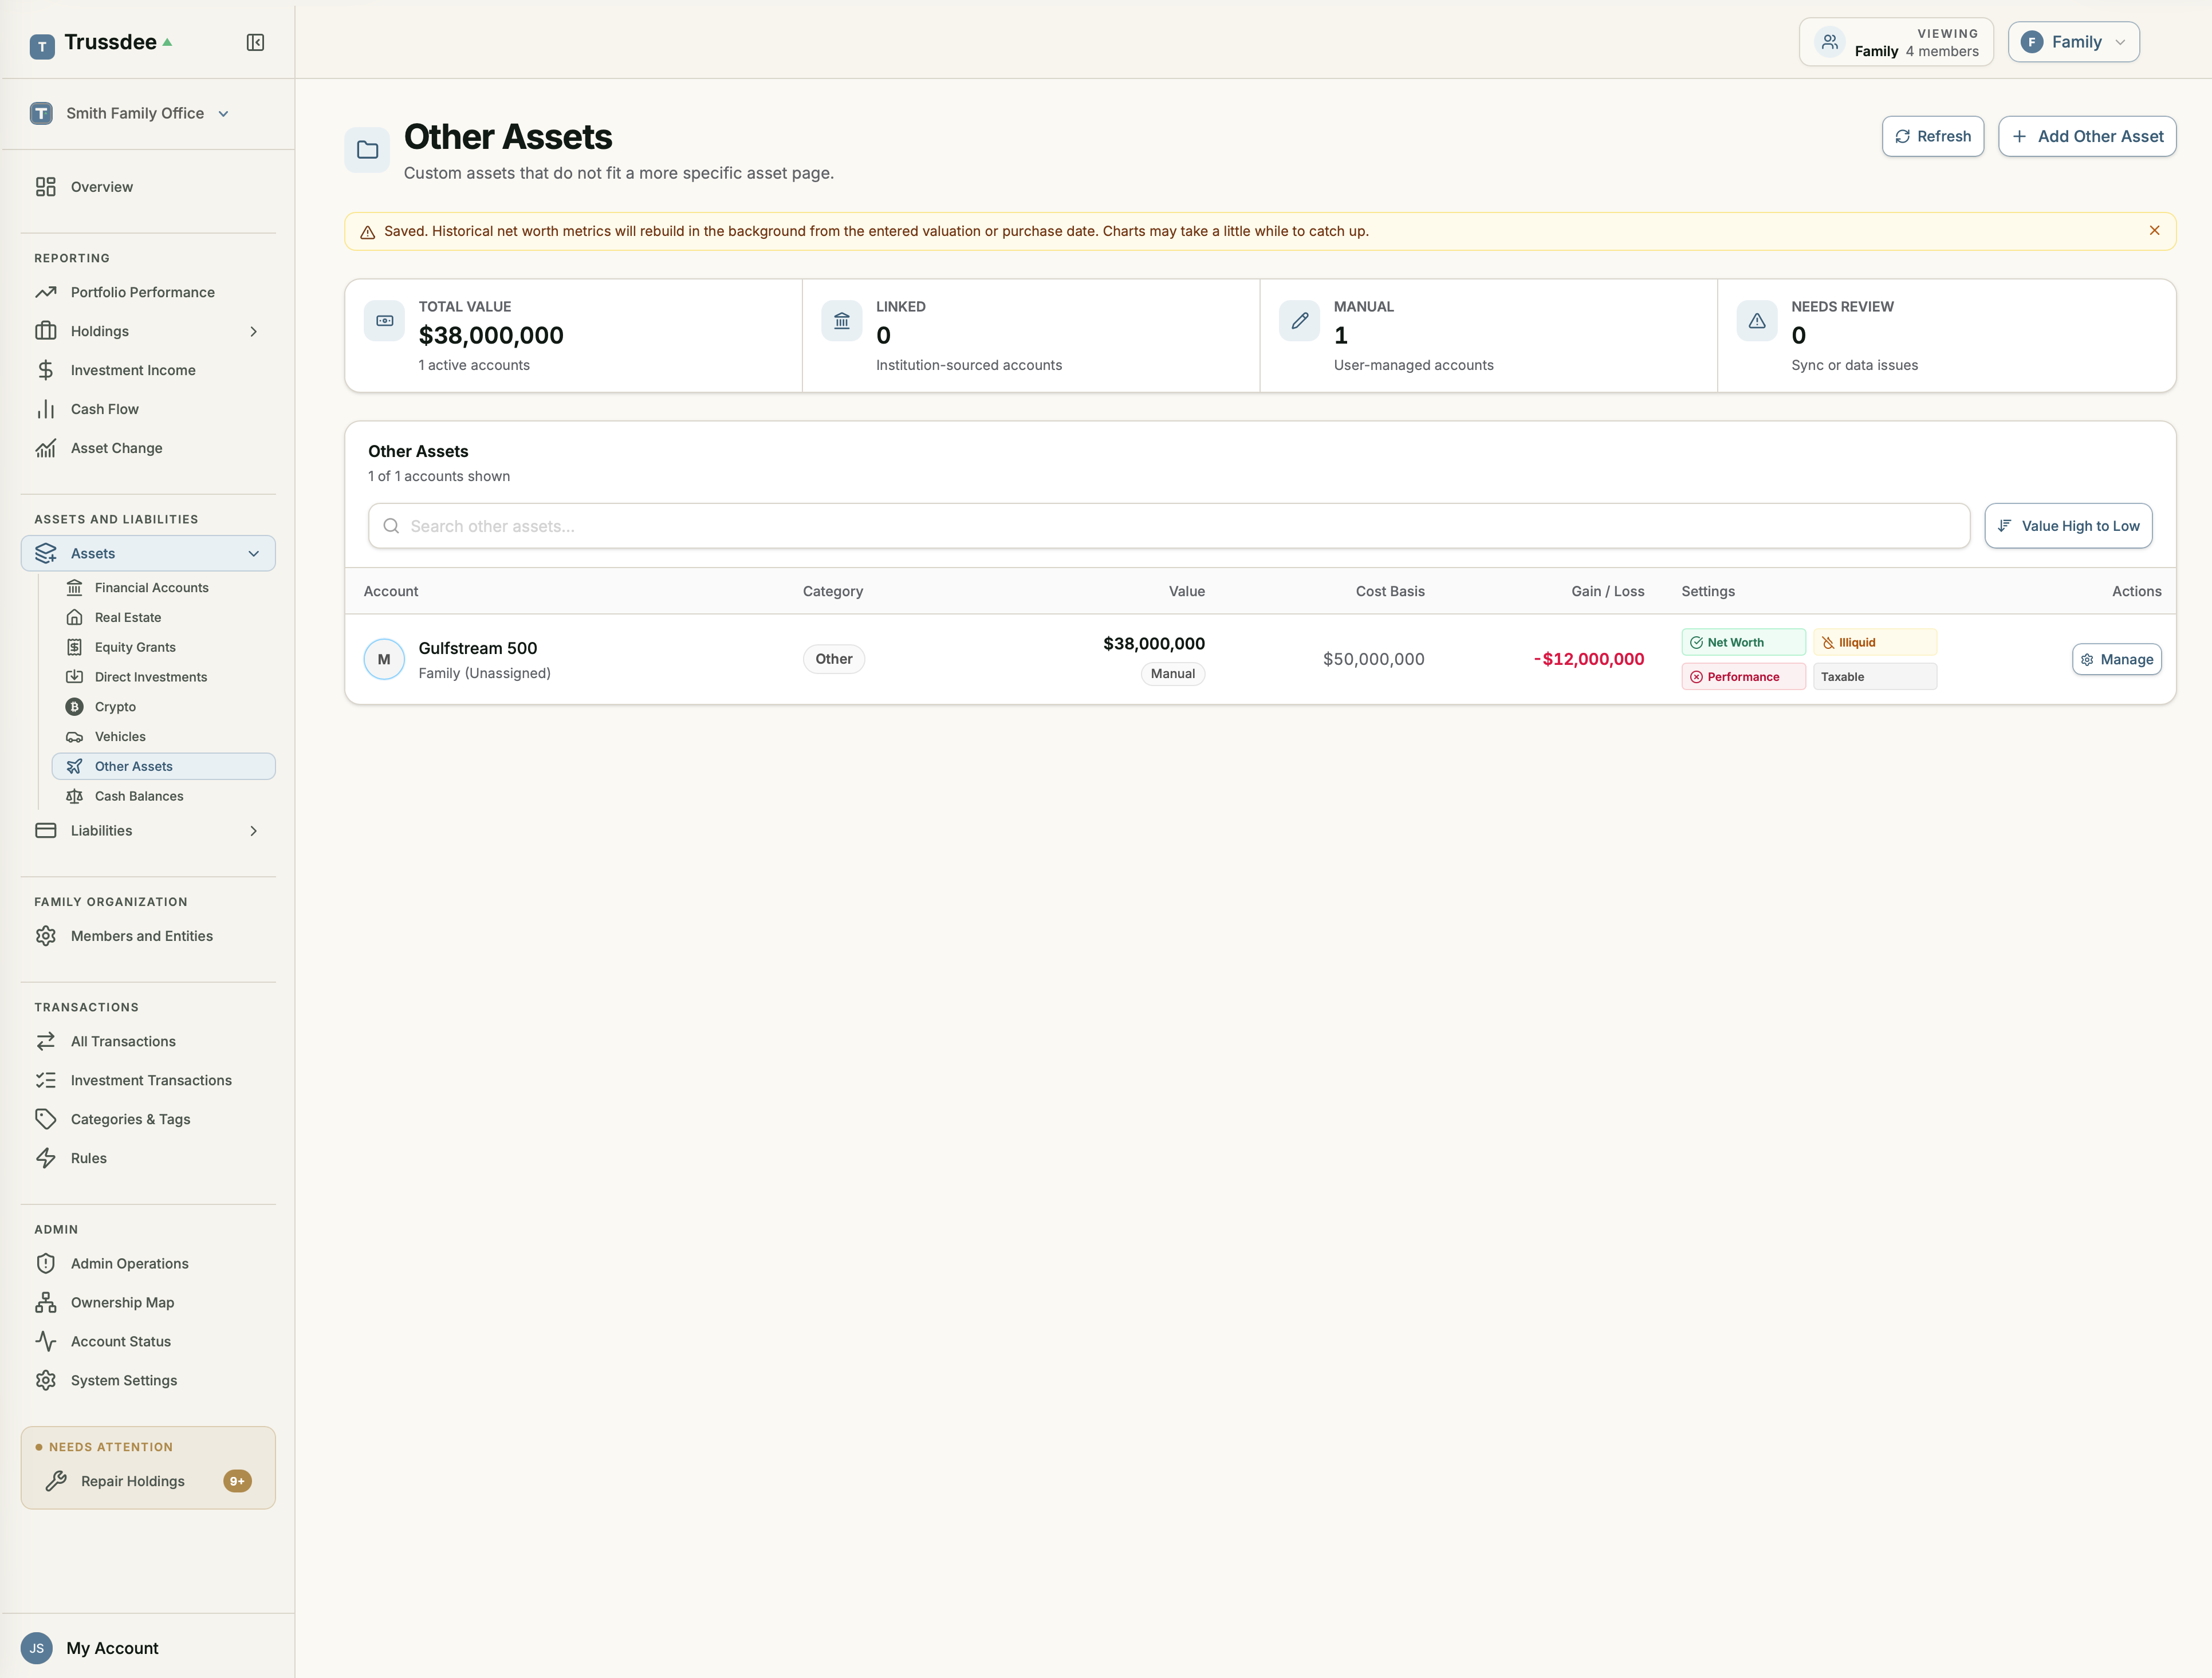The width and height of the screenshot is (2212, 1678).
Task: Open My Account menu
Action: pos(112,1648)
